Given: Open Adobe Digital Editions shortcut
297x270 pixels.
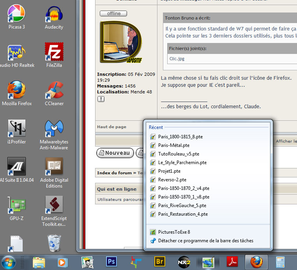Looking at the screenshot, I should click(54, 167).
